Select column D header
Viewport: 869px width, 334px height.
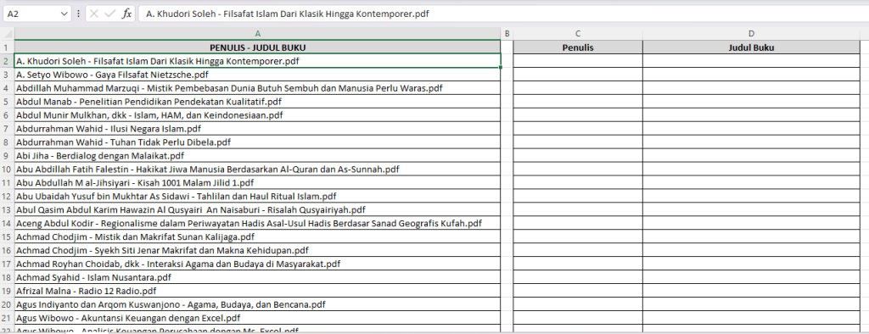pyautogui.click(x=752, y=35)
